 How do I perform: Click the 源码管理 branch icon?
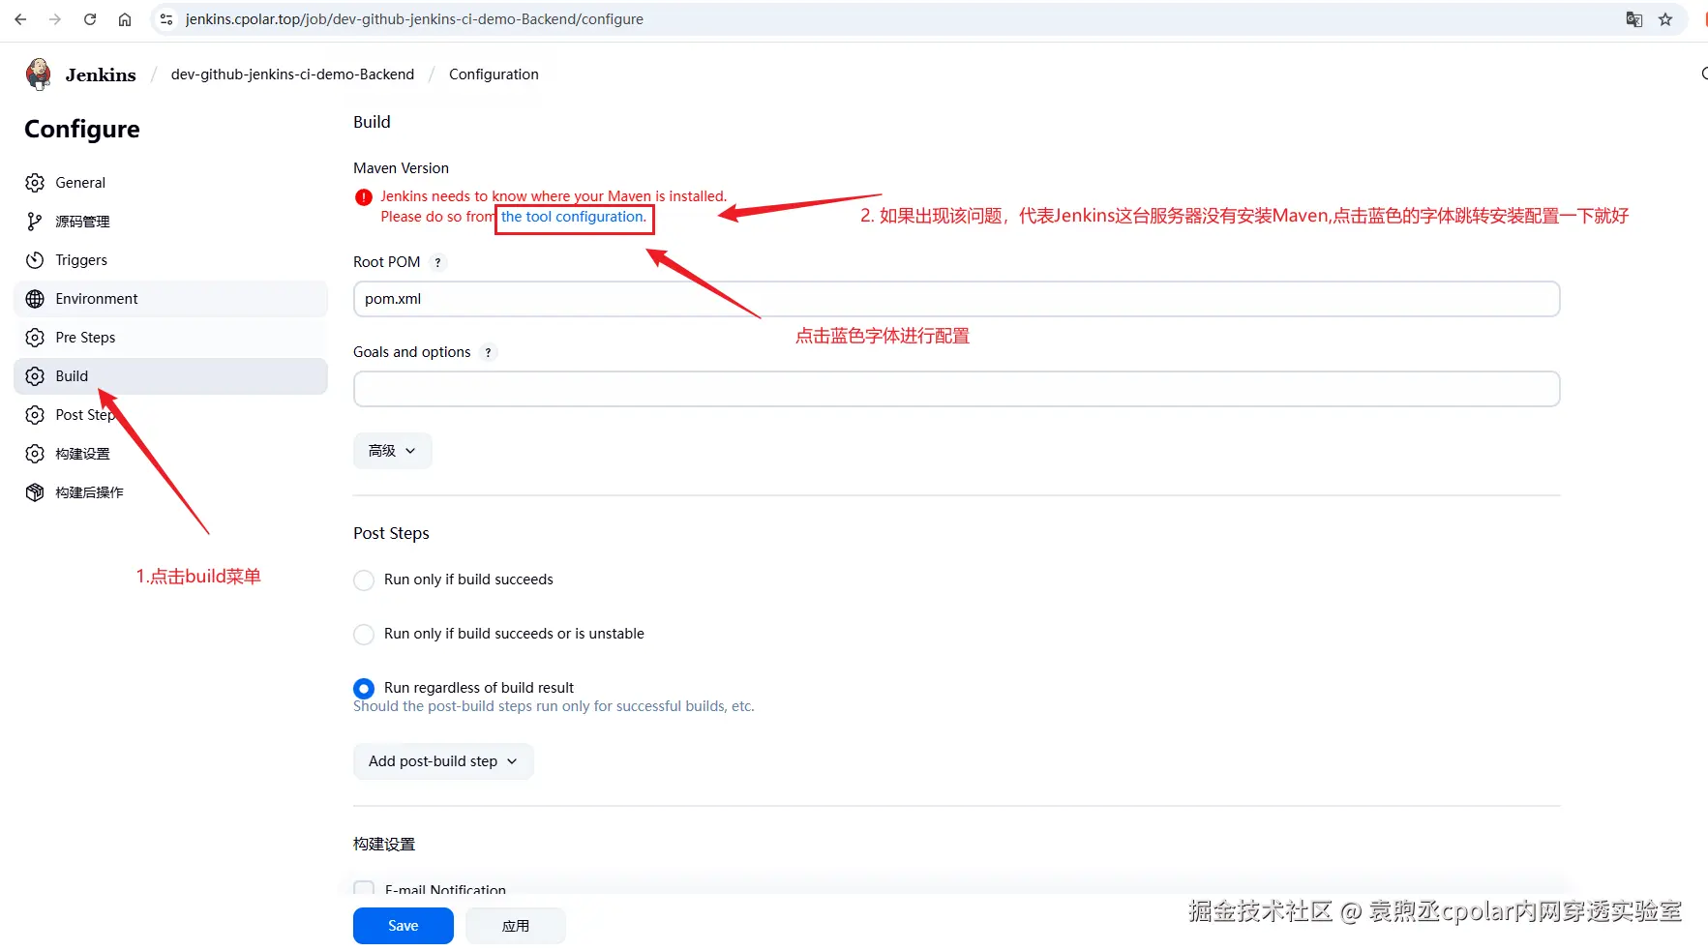[35, 222]
